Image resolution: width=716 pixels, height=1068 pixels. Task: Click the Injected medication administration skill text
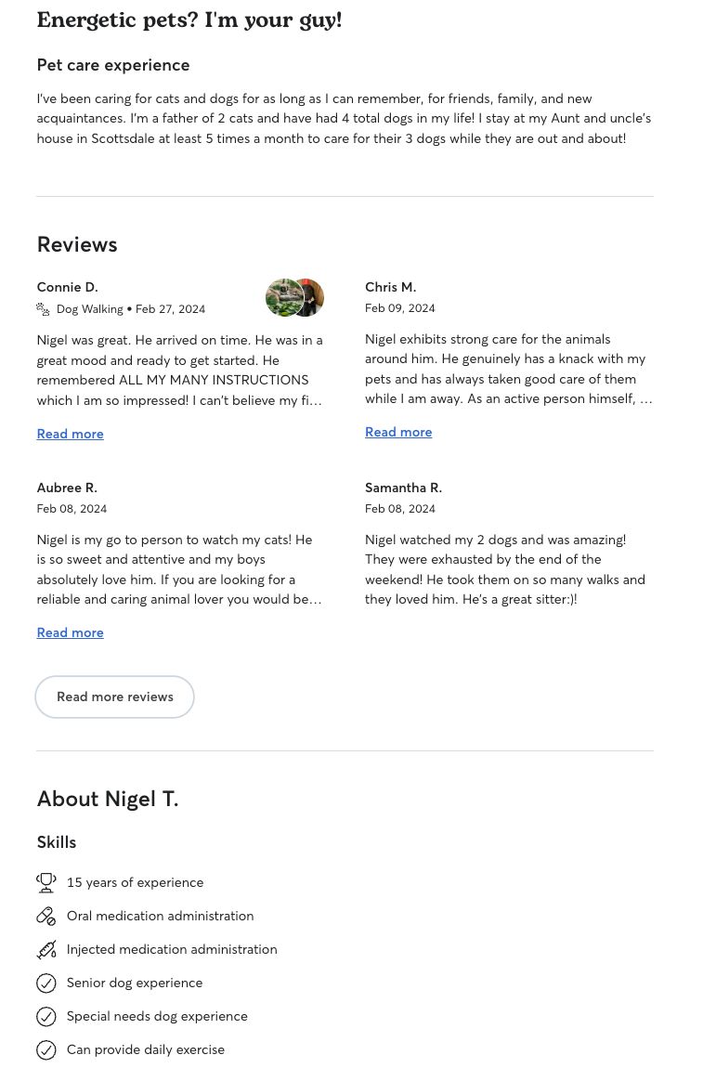click(x=172, y=949)
